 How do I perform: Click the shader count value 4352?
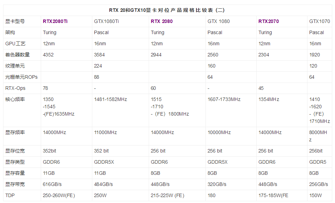[48, 55]
